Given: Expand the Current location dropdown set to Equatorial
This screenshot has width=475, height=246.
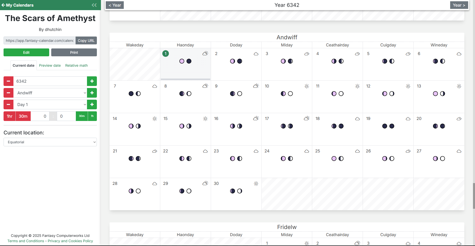Looking at the screenshot, I should pyautogui.click(x=50, y=142).
